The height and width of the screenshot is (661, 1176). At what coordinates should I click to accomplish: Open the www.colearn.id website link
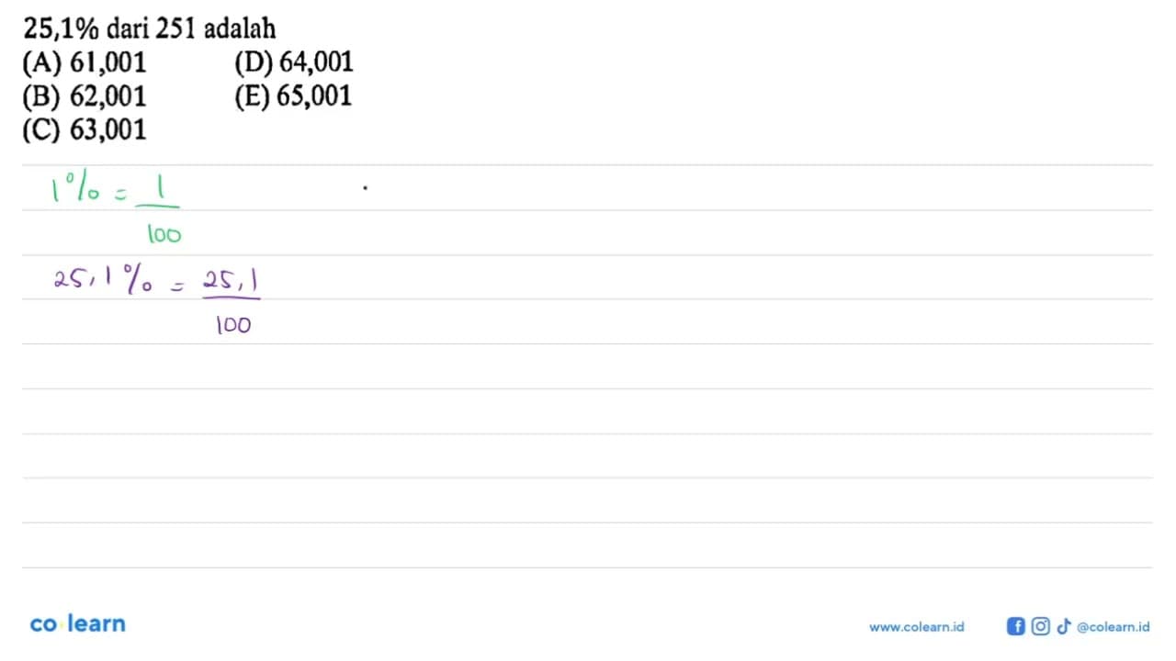click(x=916, y=627)
